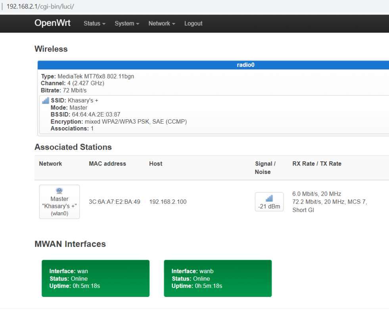Open the Status dropdown menu
The height and width of the screenshot is (317, 389).
coord(94,24)
